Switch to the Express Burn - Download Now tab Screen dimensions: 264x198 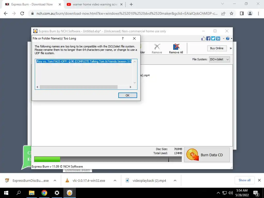32,4
